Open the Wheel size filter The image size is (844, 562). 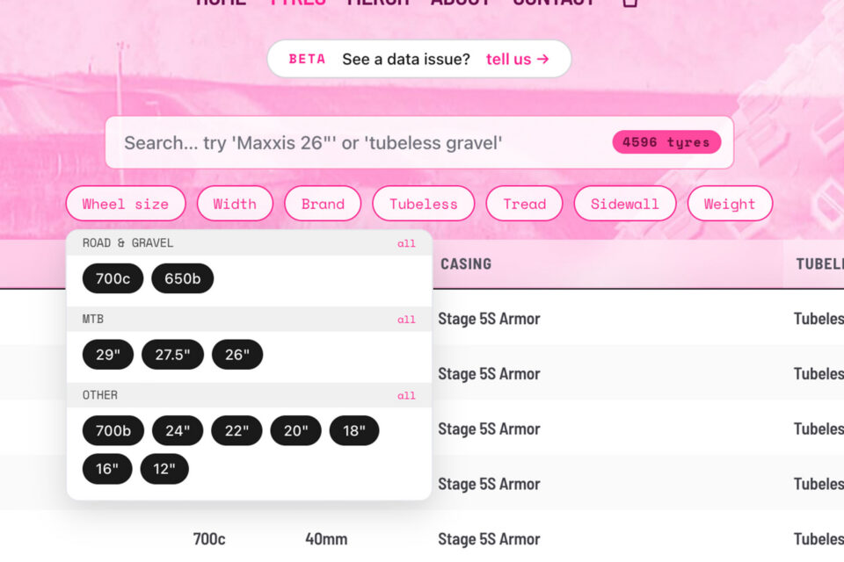(126, 204)
